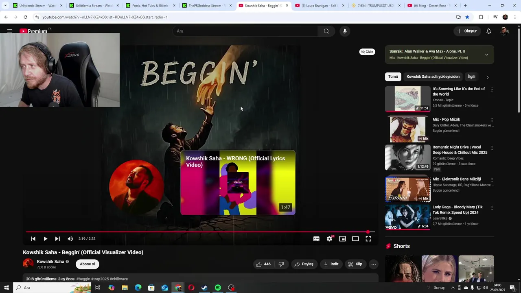The height and width of the screenshot is (293, 521).
Task: Click the circular channel end-screen element
Action: tap(136, 187)
